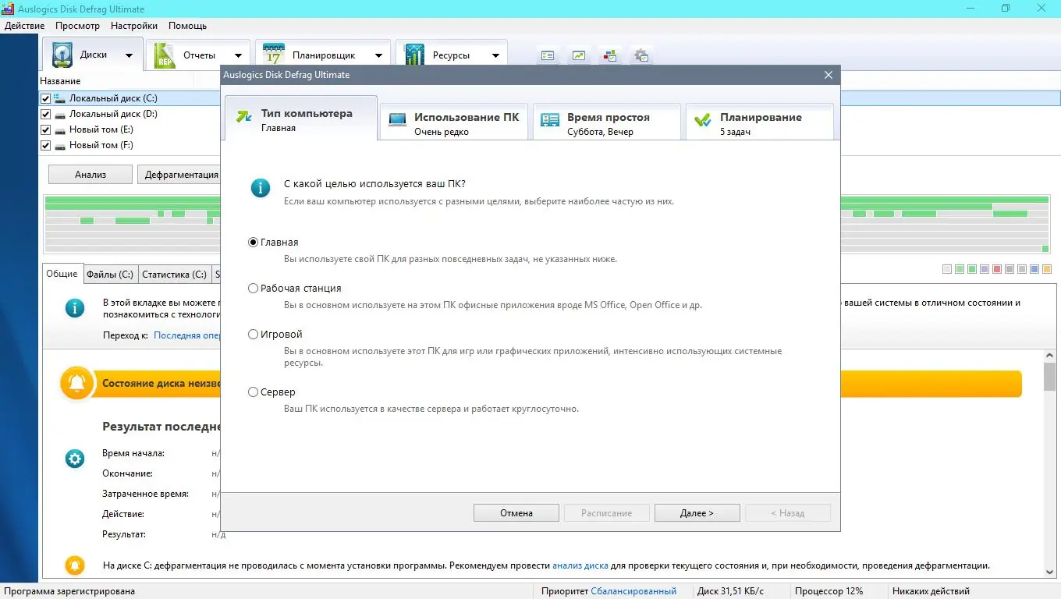Select the Игровой computer type
Viewport: 1061px width, 599px height.
pyautogui.click(x=253, y=334)
